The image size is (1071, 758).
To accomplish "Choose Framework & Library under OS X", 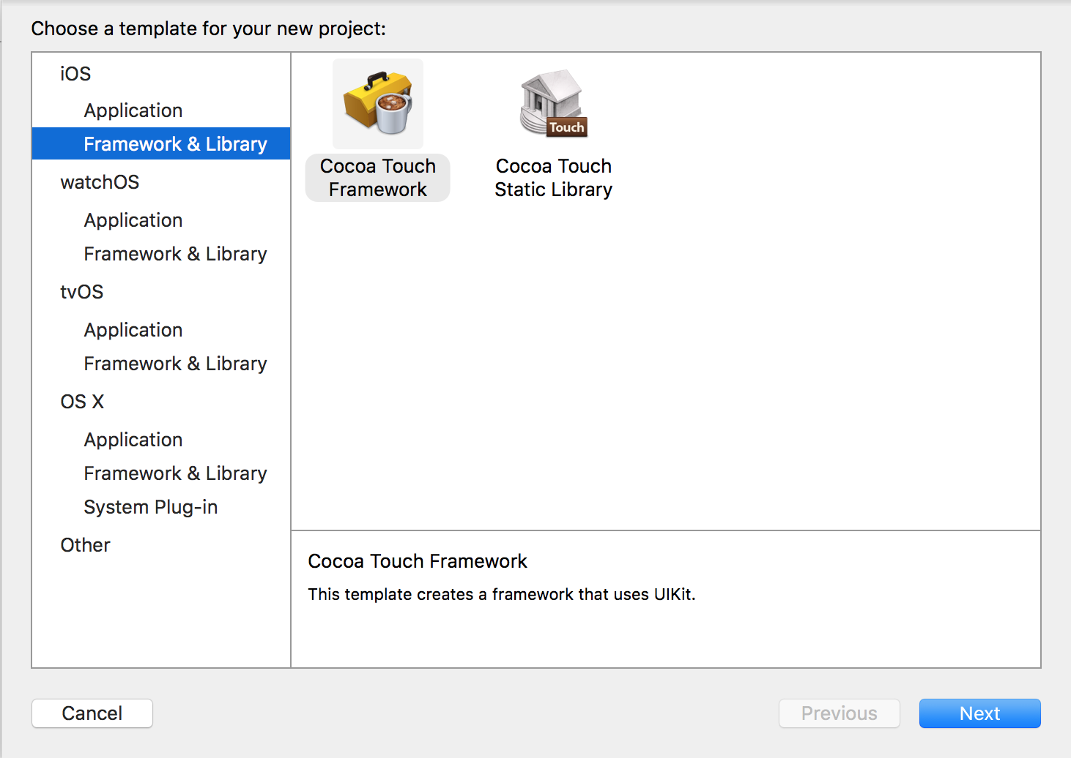I will pyautogui.click(x=175, y=473).
